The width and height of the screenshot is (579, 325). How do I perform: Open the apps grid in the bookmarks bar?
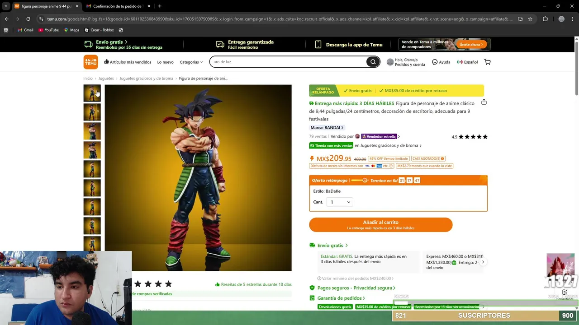tap(6, 30)
